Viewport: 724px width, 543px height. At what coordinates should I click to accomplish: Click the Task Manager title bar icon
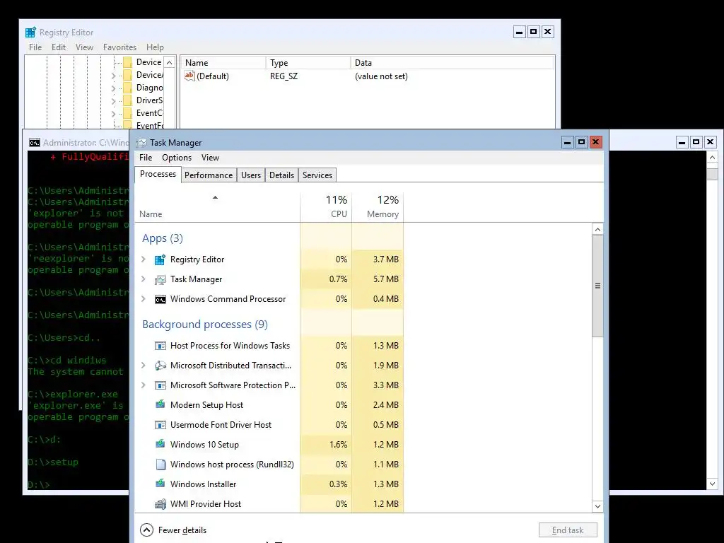[x=141, y=143]
